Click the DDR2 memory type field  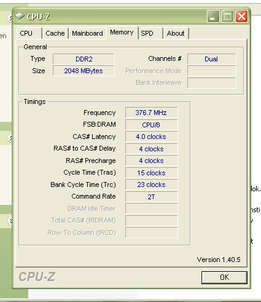(x=84, y=59)
